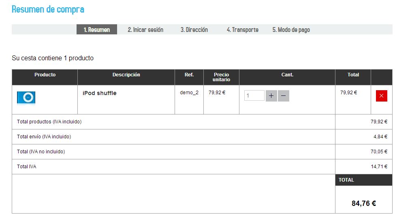Click the '4,84 €' shipping amount
This screenshot has width=395, height=216.
click(x=380, y=137)
